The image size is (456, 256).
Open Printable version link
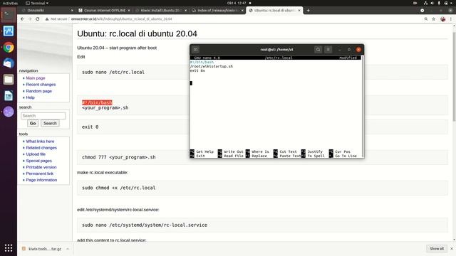[x=41, y=167]
